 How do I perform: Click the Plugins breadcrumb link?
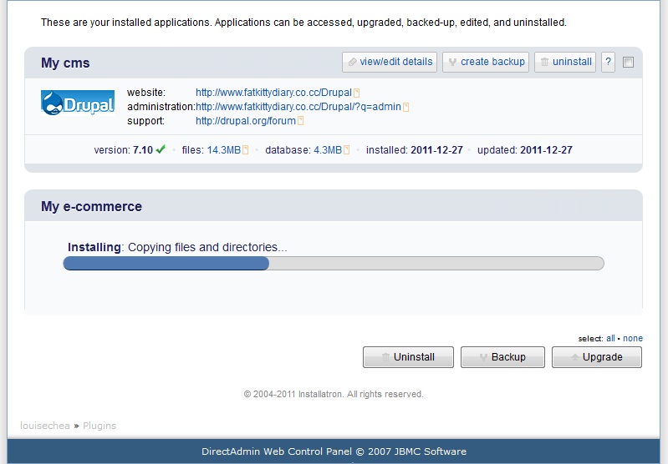pyautogui.click(x=99, y=426)
